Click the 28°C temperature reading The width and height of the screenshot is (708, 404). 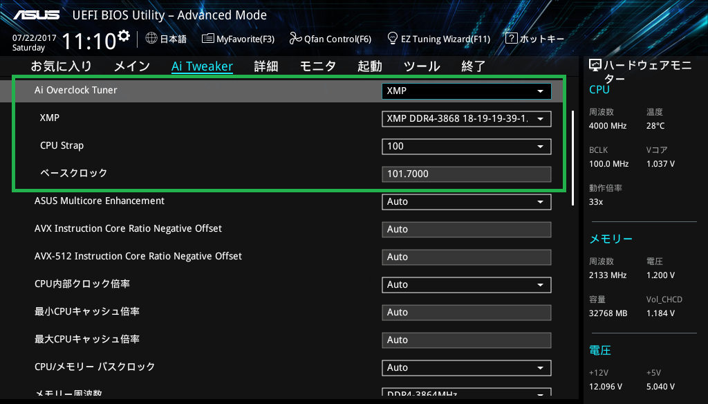(655, 126)
